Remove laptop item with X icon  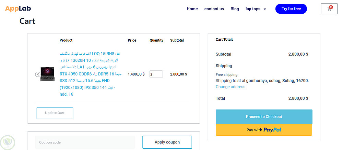click(x=38, y=74)
